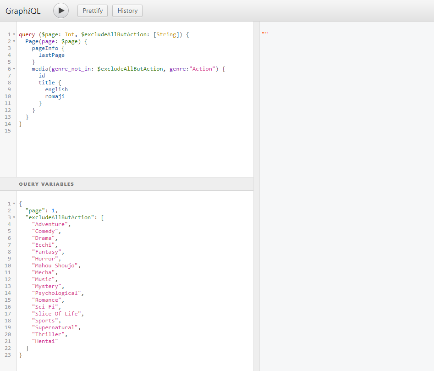Click empty line 15 in the query editor
Screen dimensions: 434x371
pyautogui.click(x=135, y=131)
